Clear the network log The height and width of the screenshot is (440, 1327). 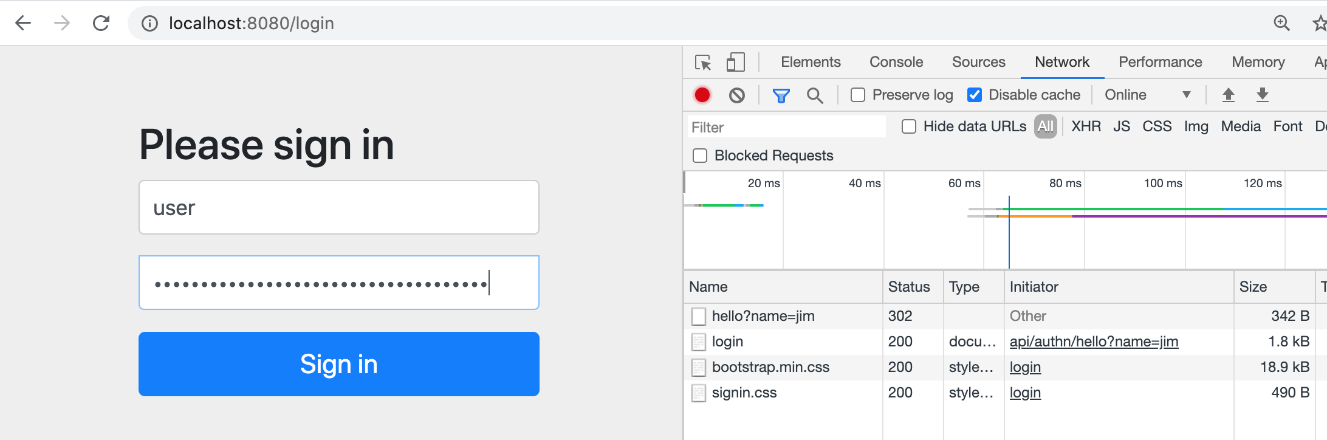(737, 95)
